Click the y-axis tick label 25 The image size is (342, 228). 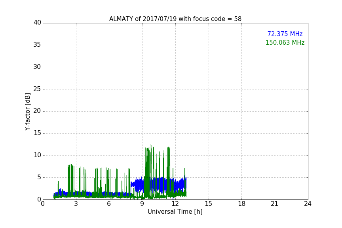click(37, 89)
